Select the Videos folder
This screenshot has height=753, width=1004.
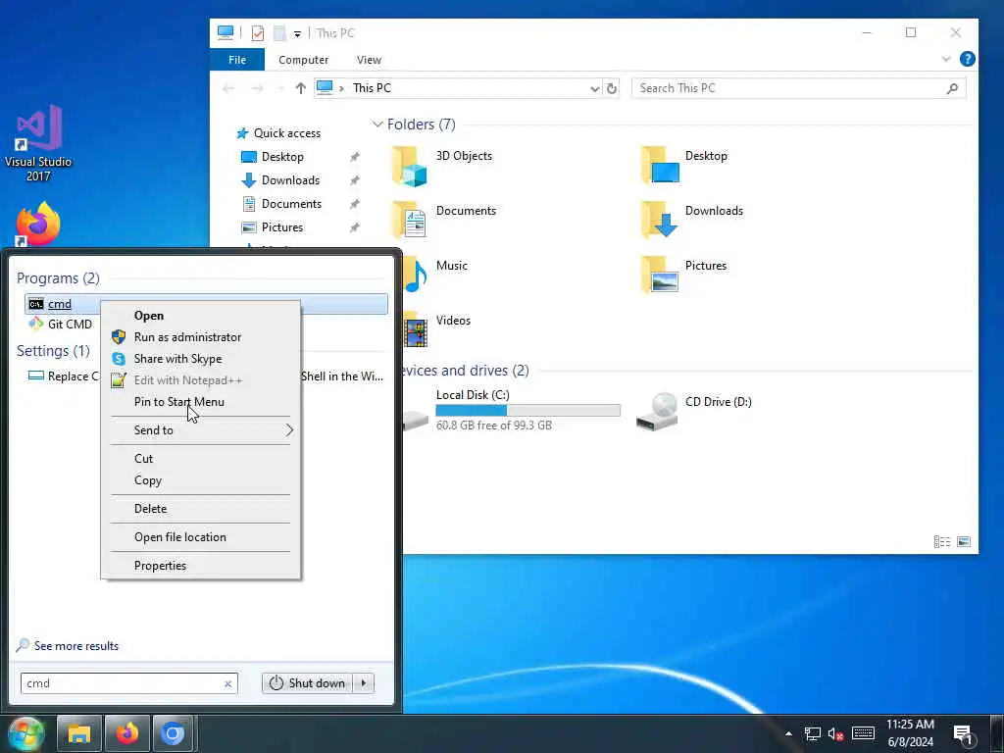pyautogui.click(x=436, y=330)
